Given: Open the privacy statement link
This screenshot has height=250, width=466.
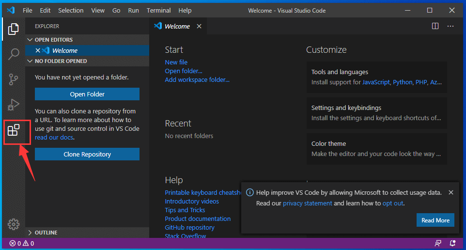Looking at the screenshot, I should (x=307, y=203).
